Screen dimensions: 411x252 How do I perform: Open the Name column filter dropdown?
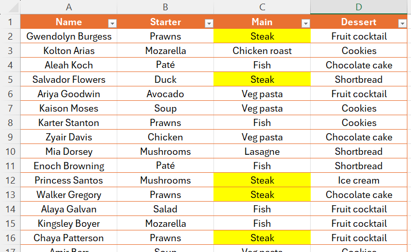(x=112, y=23)
